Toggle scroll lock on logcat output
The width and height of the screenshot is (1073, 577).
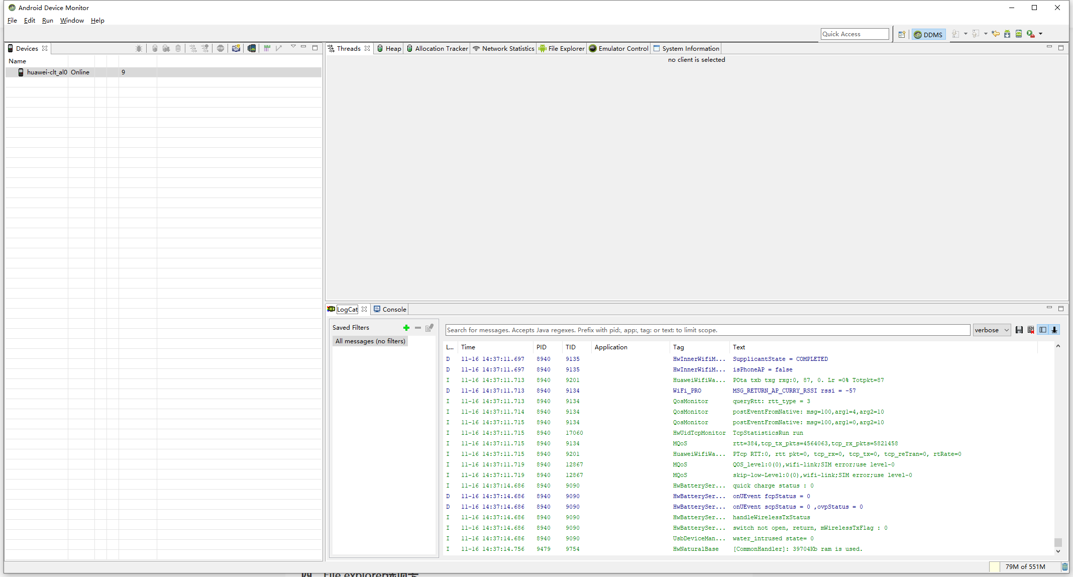(1054, 330)
